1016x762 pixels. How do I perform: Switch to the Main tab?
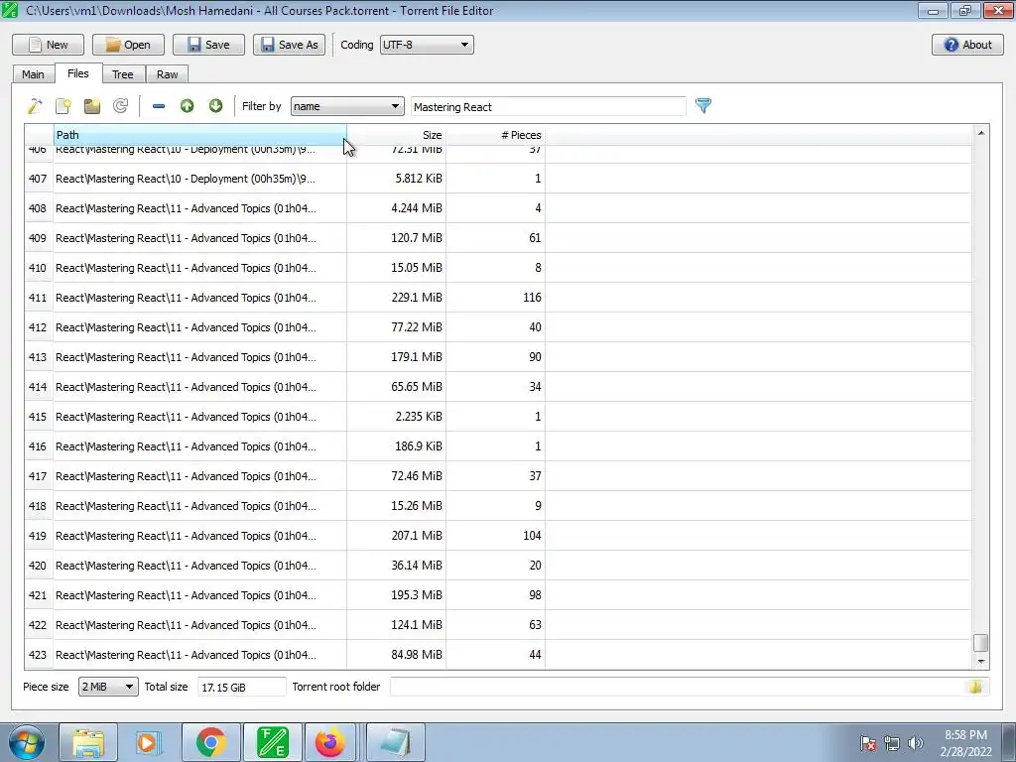(33, 74)
